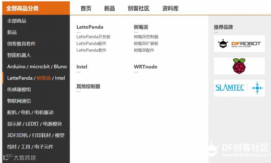Click 3D打印机 in the sidebar
Viewport: 271px width, 163px height.
tap(17, 135)
